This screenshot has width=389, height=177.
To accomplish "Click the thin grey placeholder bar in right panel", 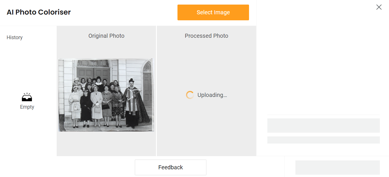I will tap(323, 140).
